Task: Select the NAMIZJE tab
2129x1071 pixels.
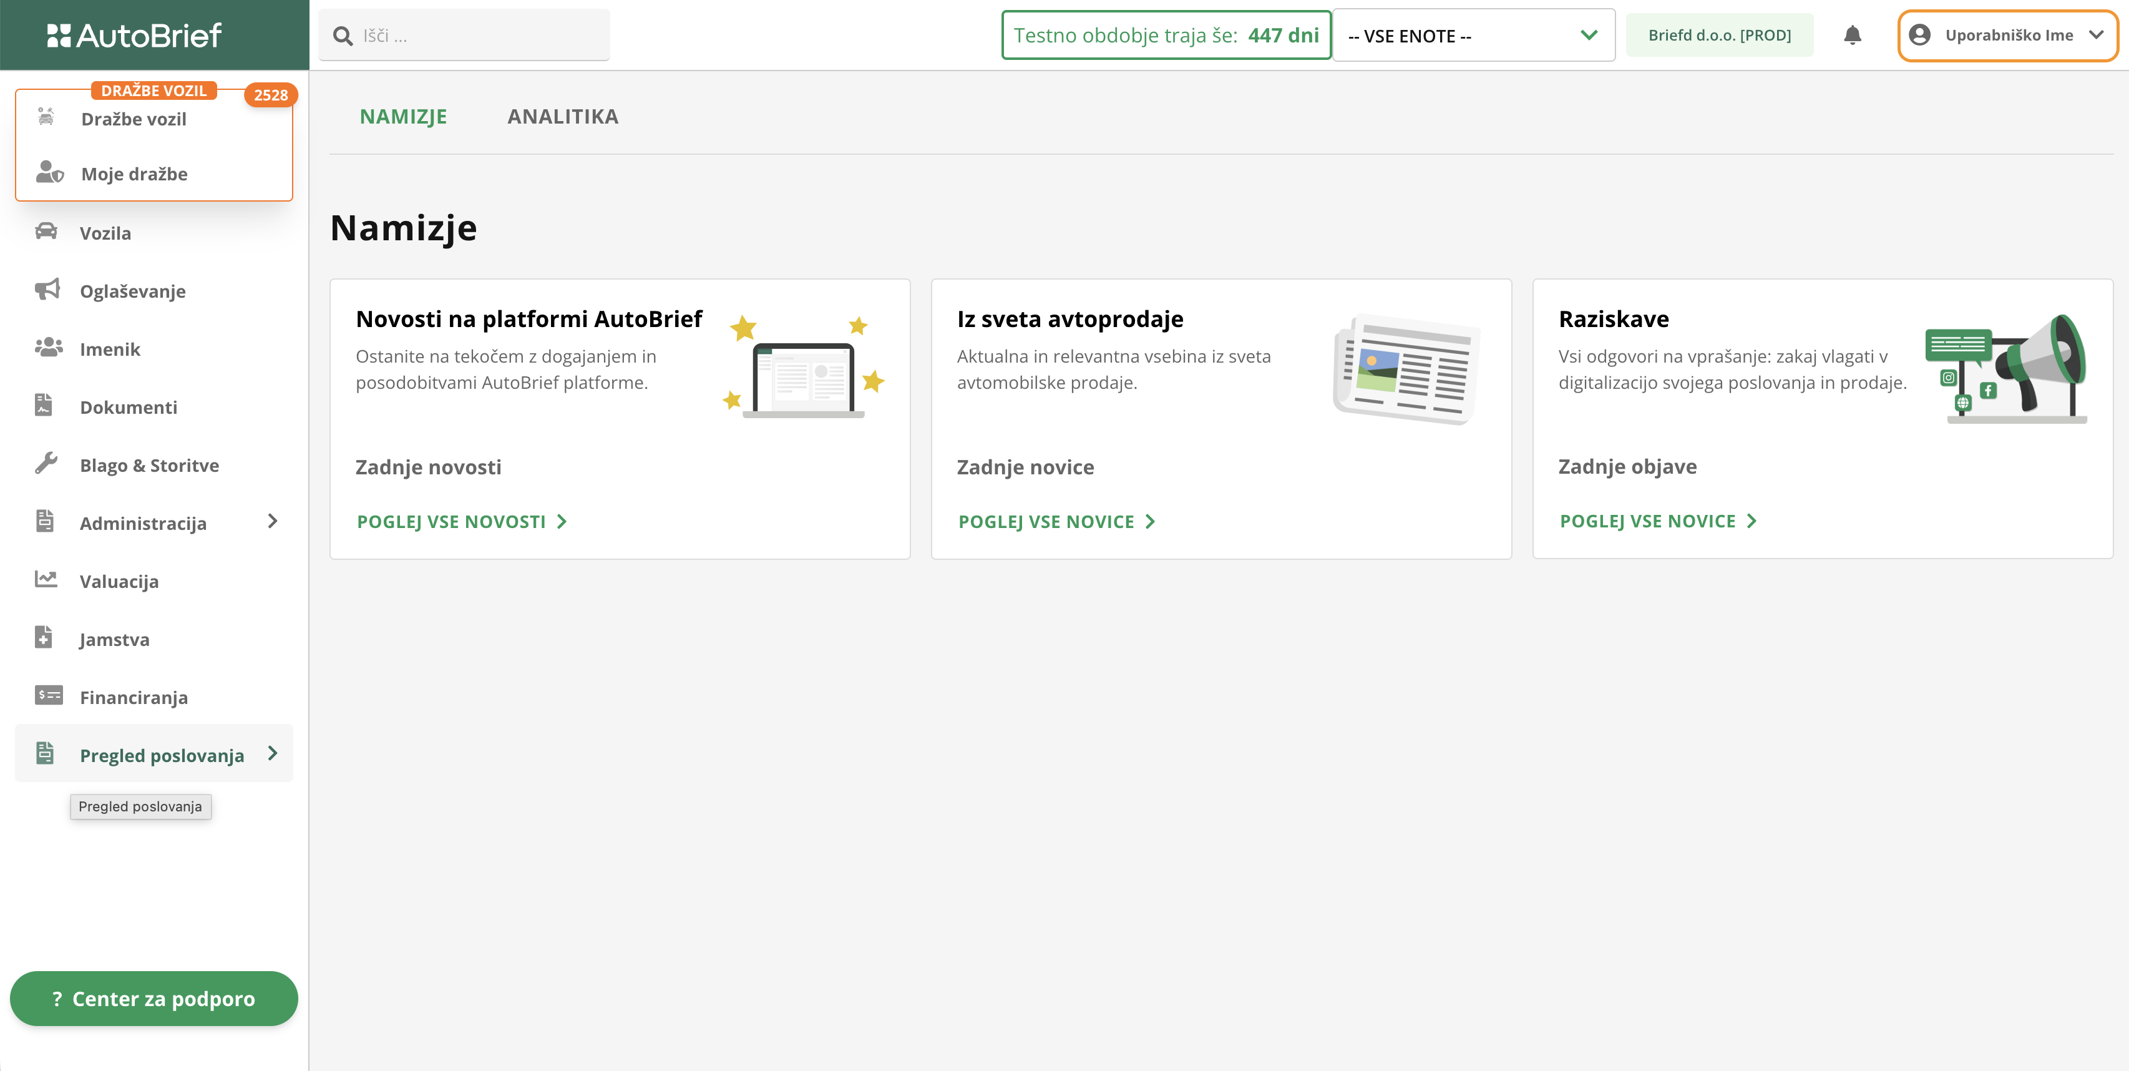Action: coord(402,117)
